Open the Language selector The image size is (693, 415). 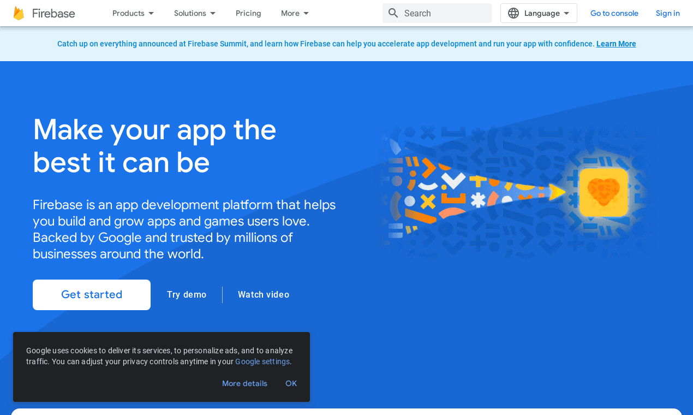click(539, 13)
